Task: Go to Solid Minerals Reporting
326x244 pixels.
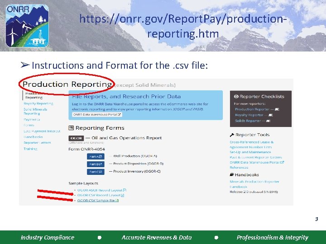Action: (35, 111)
